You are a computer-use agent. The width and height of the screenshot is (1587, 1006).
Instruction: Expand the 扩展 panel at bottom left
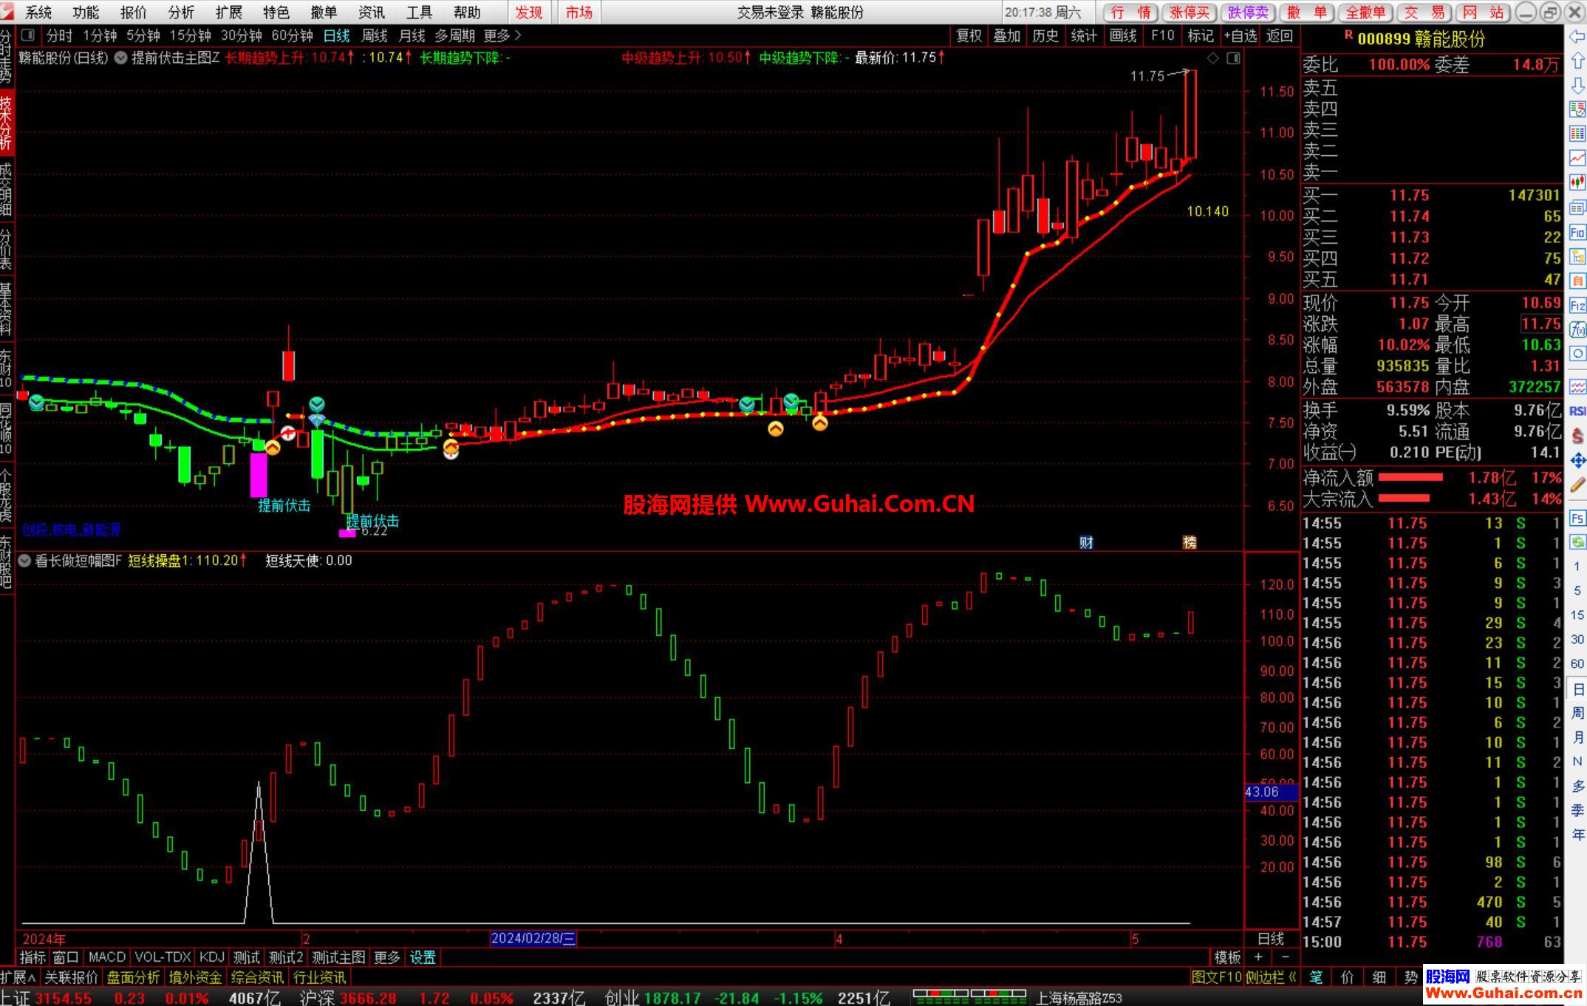pos(18,977)
